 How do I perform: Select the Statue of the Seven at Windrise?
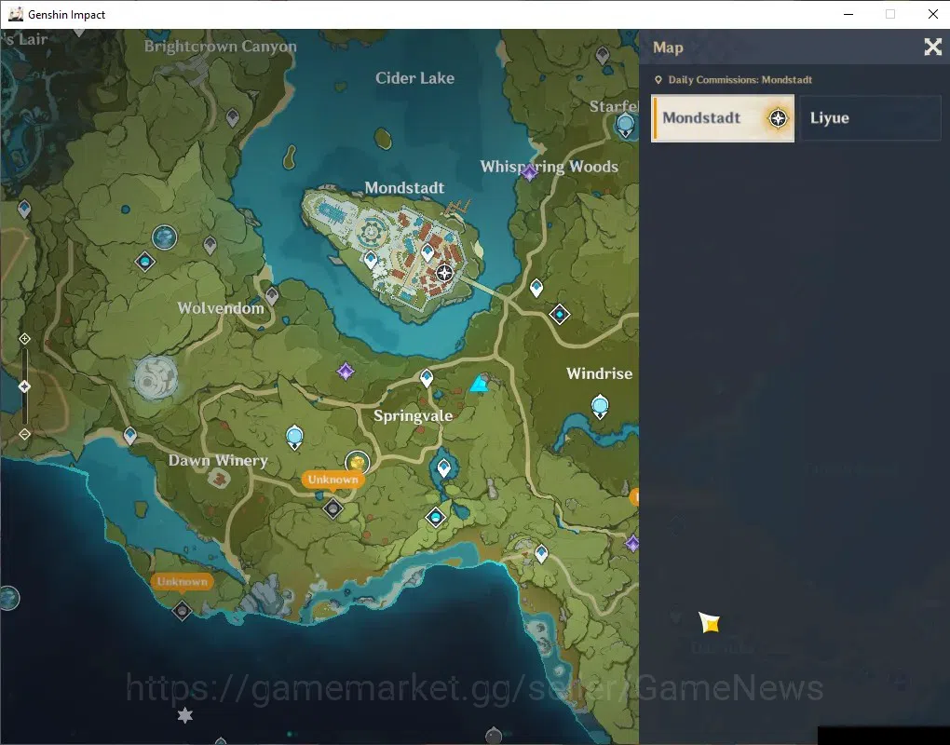pos(600,406)
